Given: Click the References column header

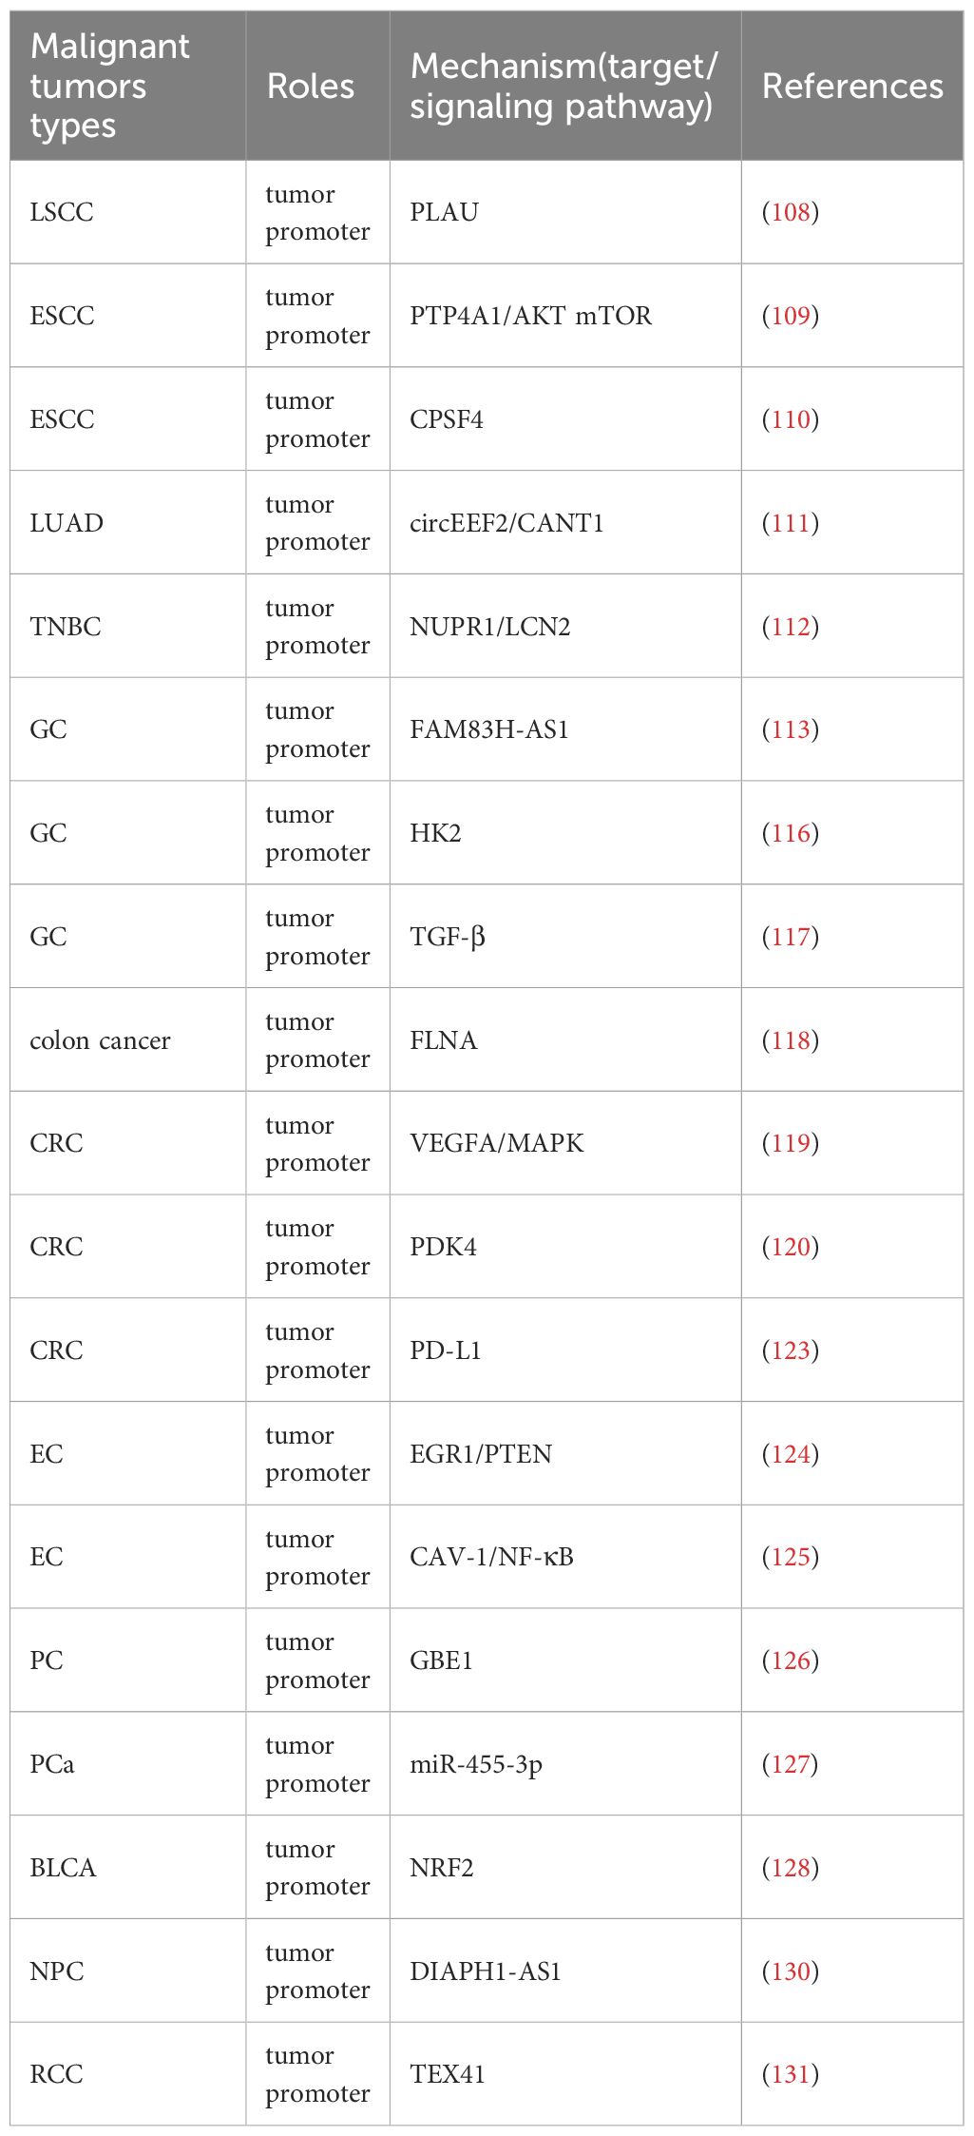Looking at the screenshot, I should 851,87.
